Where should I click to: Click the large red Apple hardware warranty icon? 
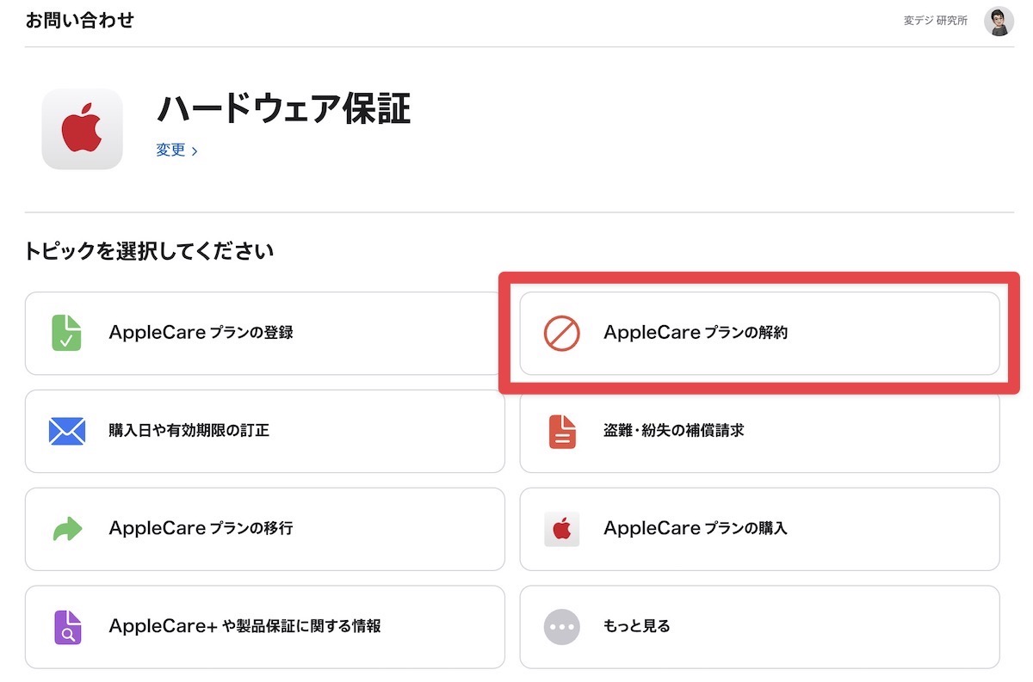click(x=82, y=129)
